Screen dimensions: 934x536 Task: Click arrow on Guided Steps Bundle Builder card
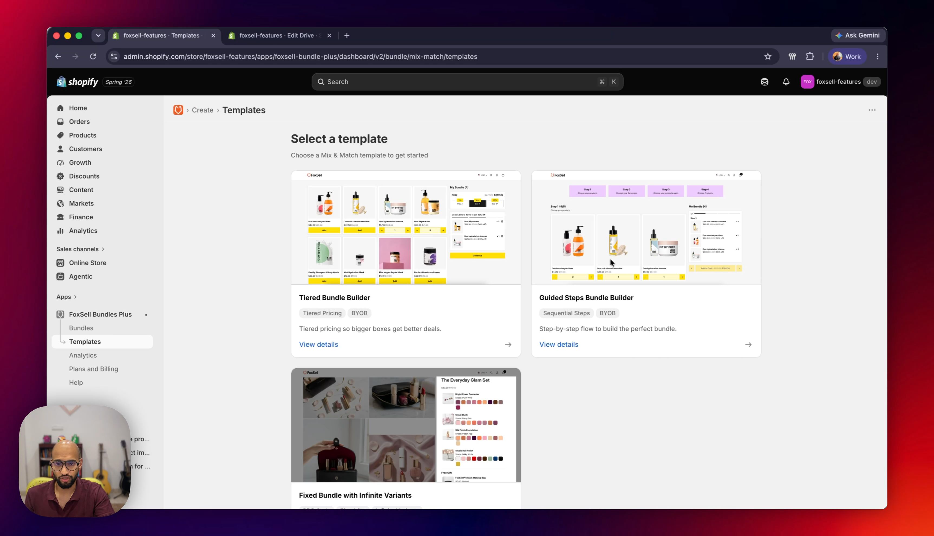748,345
